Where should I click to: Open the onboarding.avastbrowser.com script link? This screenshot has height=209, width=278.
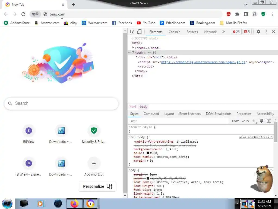tap(203, 62)
